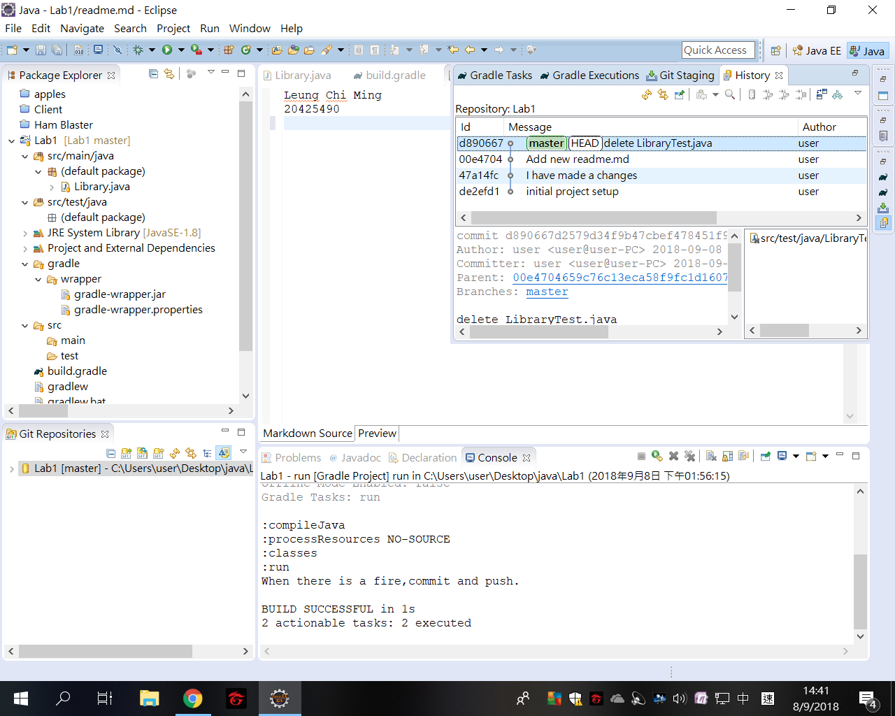
Task: Open the master branch link in commit details
Action: pyautogui.click(x=546, y=292)
